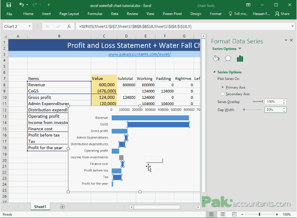Open the Page Layout tab
The width and height of the screenshot is (297, 218).
point(69,14)
